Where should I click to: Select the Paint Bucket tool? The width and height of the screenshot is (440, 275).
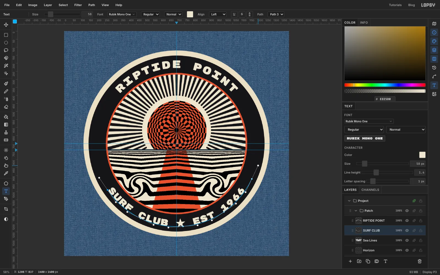(x=6, y=117)
